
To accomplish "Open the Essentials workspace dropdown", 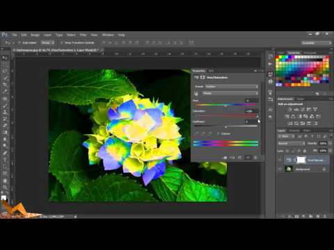I will pyautogui.click(x=317, y=43).
